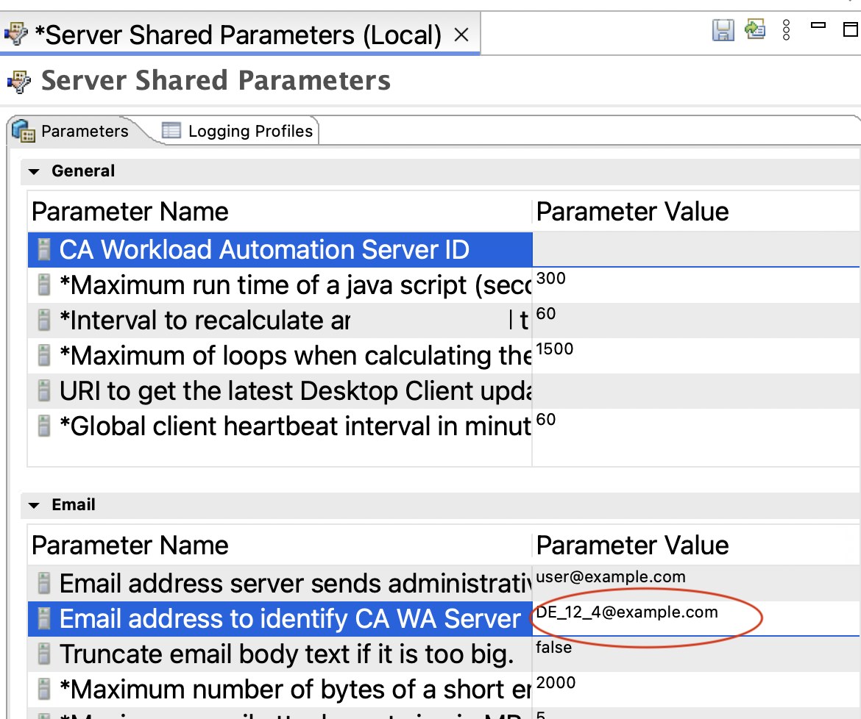Click the icon beside Maximum run time row
The height and width of the screenshot is (719, 861).
pos(44,285)
